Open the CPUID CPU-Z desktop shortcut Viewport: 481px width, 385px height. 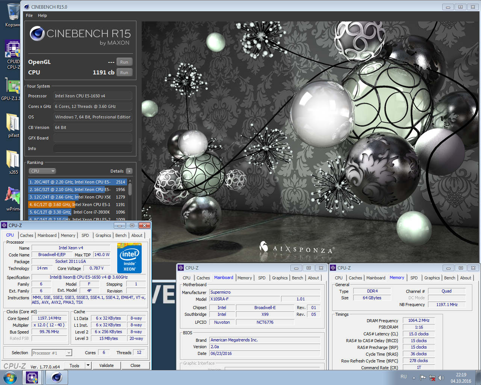(x=13, y=55)
